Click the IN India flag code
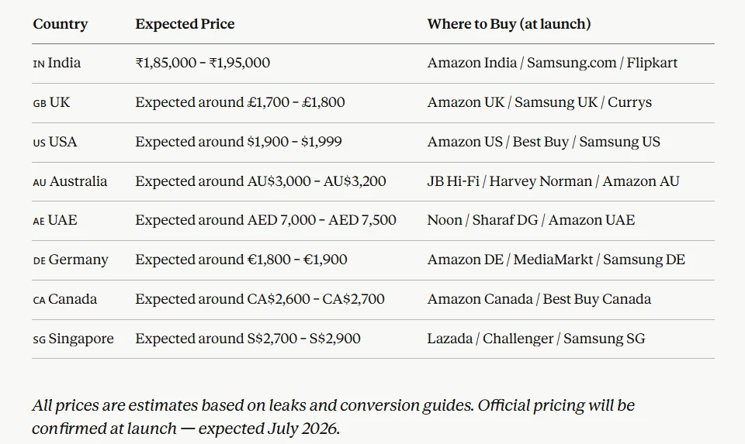The height and width of the screenshot is (444, 745). pyautogui.click(x=39, y=64)
